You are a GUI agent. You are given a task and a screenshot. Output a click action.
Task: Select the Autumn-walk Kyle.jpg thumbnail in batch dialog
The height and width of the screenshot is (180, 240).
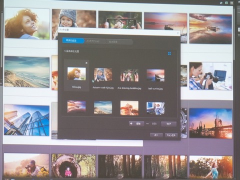(103, 74)
